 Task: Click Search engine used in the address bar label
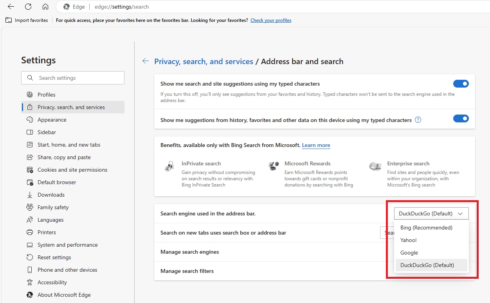(208, 213)
